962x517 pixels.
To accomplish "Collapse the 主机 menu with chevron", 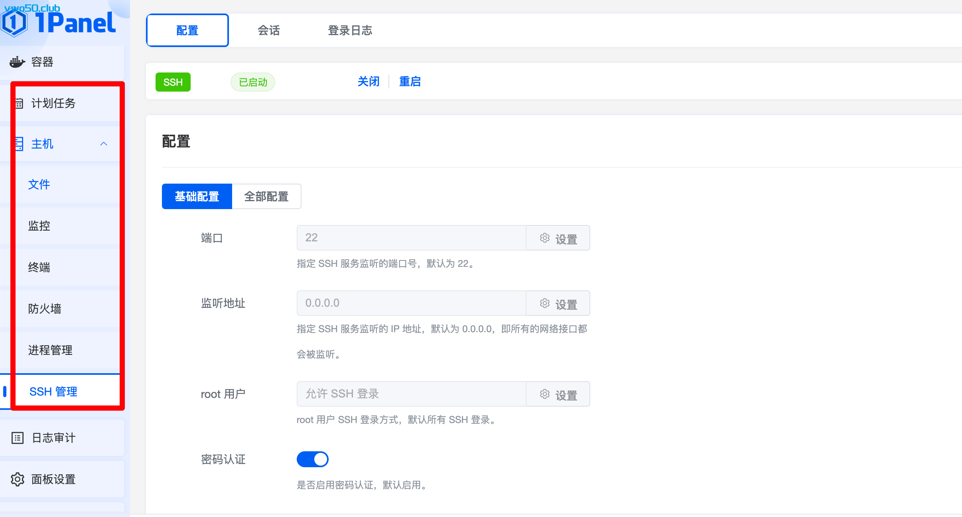I will pos(104,144).
